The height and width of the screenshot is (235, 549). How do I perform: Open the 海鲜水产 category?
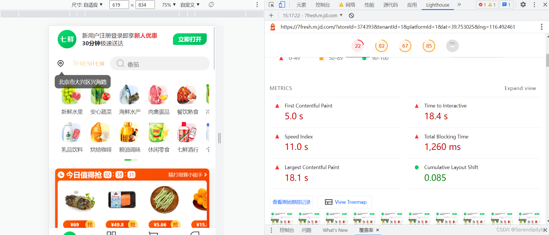click(130, 100)
